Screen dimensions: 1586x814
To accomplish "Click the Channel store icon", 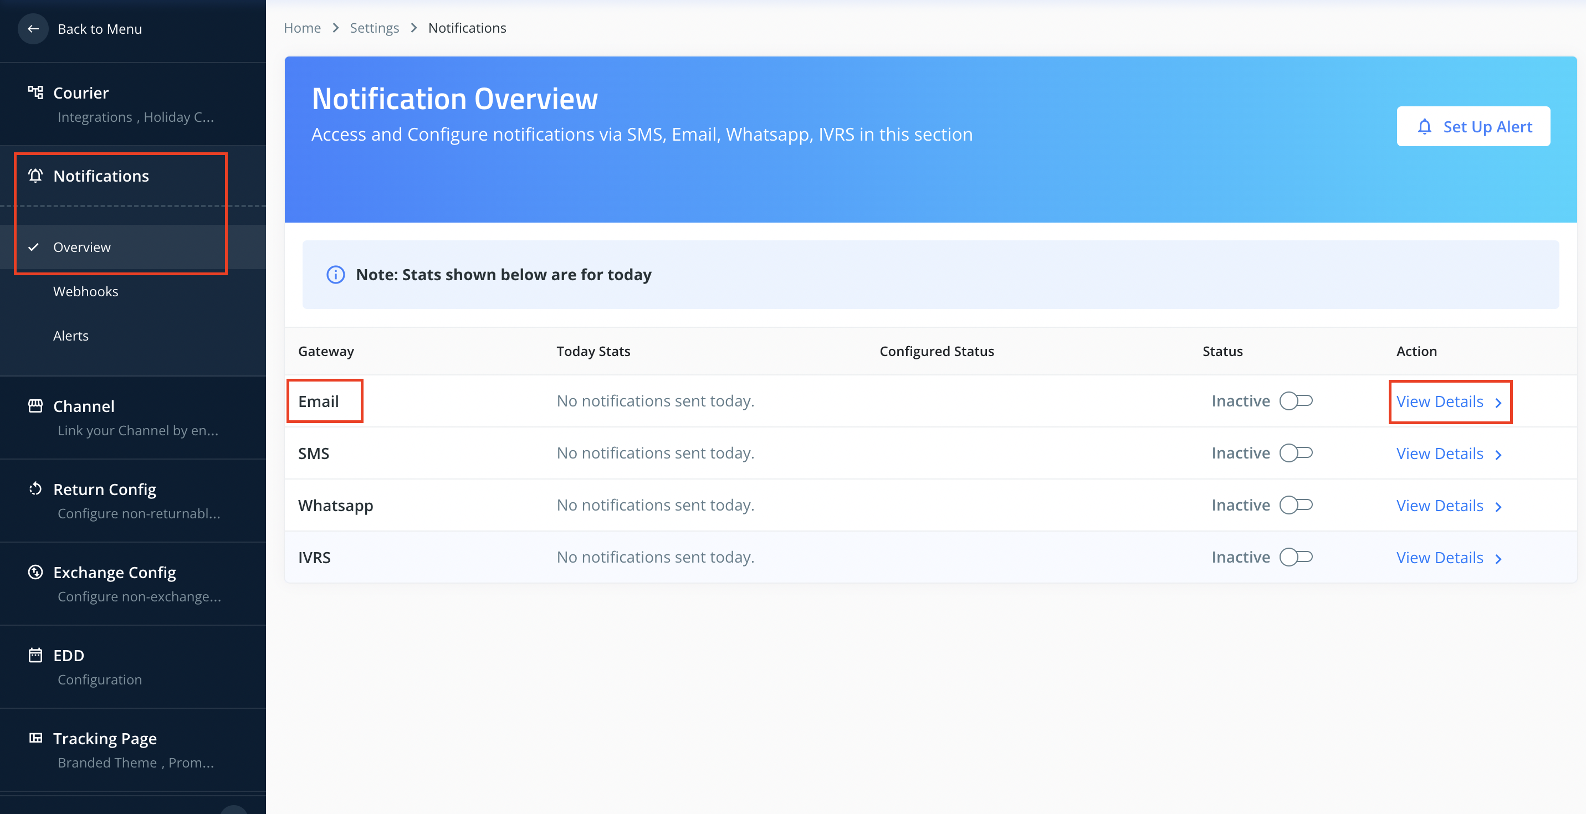I will pos(35,406).
